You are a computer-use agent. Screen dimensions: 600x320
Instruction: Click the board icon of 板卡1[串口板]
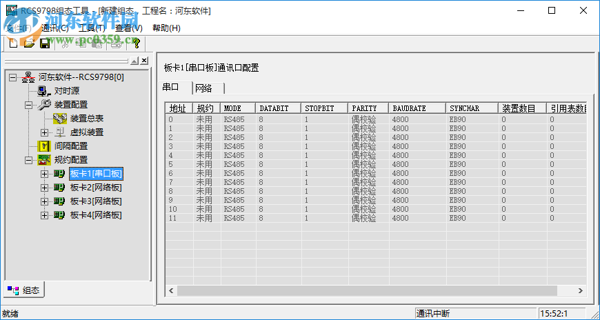point(59,174)
